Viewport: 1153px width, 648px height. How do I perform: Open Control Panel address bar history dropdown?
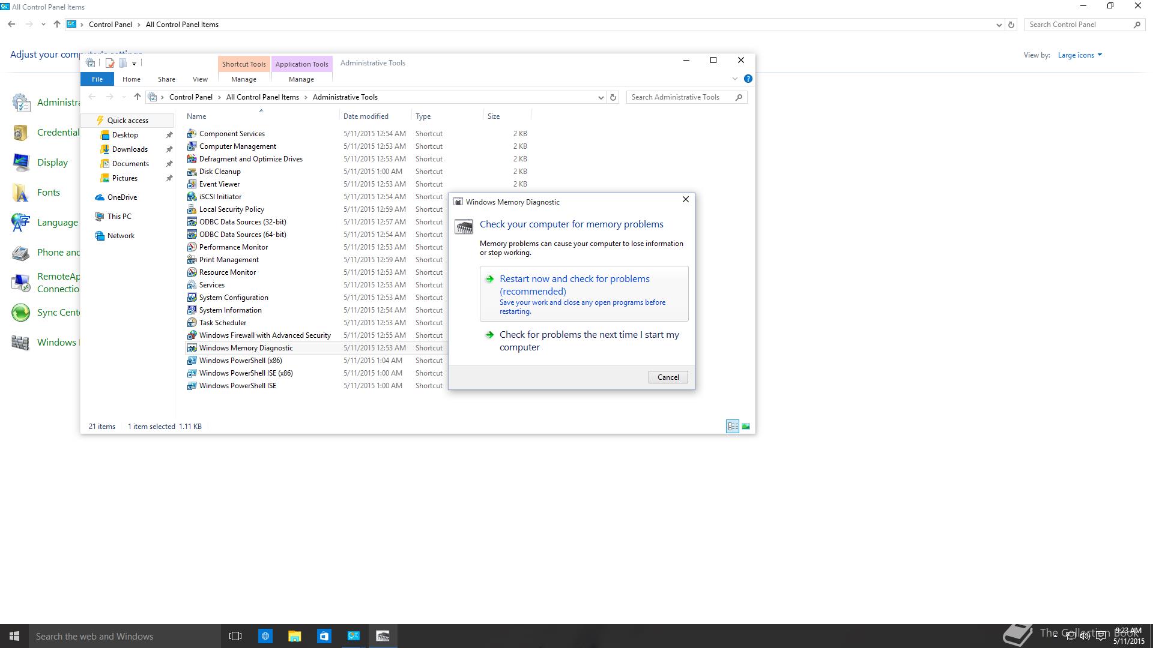click(999, 25)
